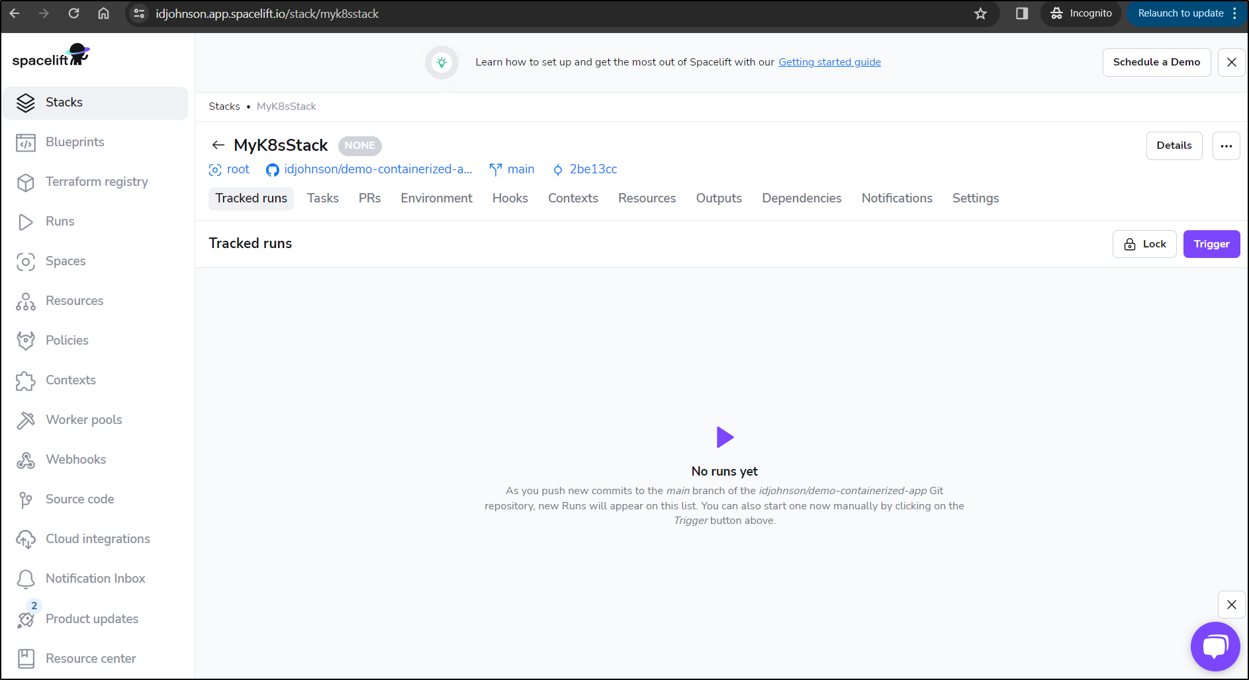Click the Relaunch to update button
Viewport: 1249px width, 680px height.
(1185, 13)
